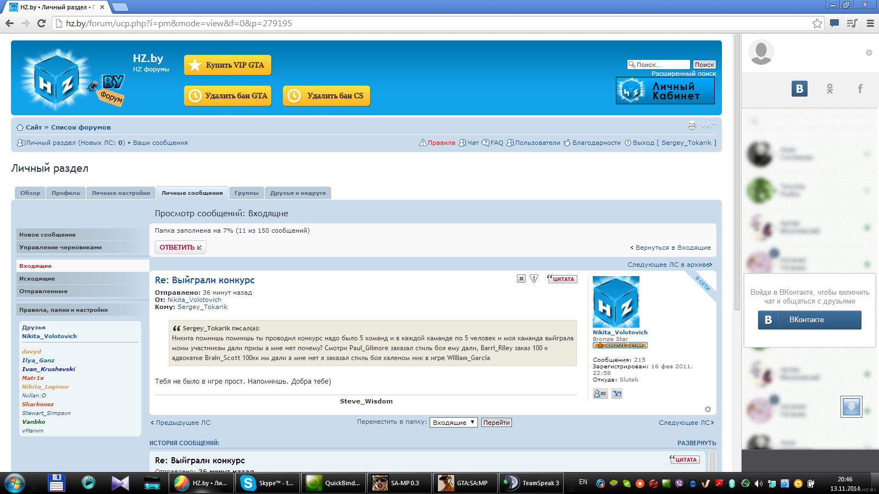Open sidebar settings gear icon
The height and width of the screenshot is (494, 879).
[869, 53]
